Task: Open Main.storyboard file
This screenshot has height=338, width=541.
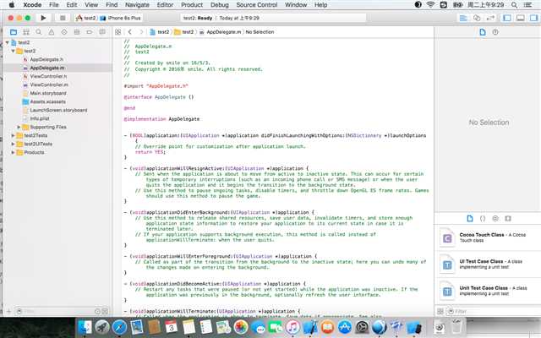Action: [47, 93]
